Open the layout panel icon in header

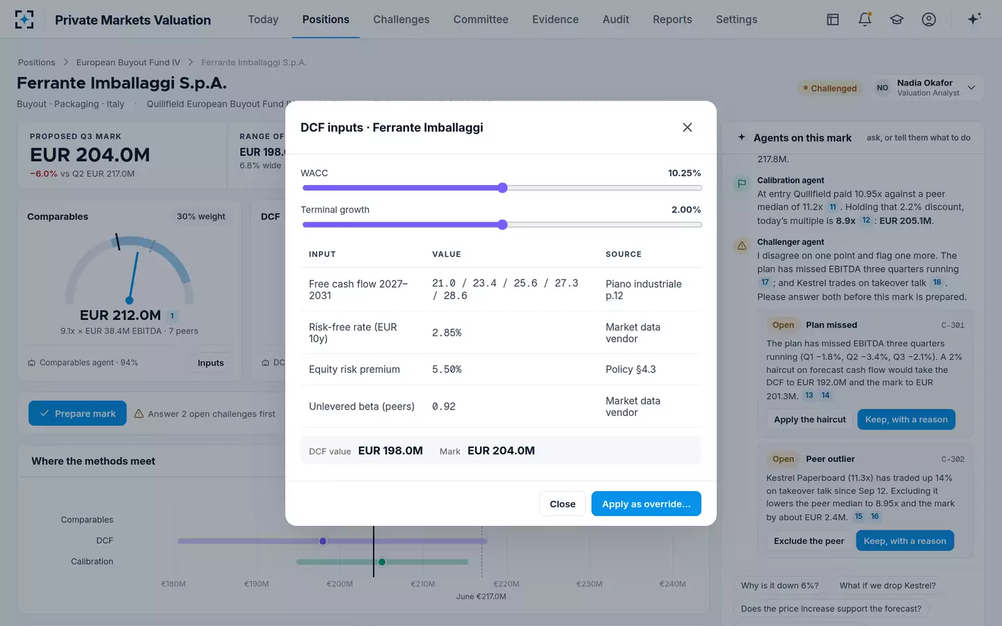[833, 19]
